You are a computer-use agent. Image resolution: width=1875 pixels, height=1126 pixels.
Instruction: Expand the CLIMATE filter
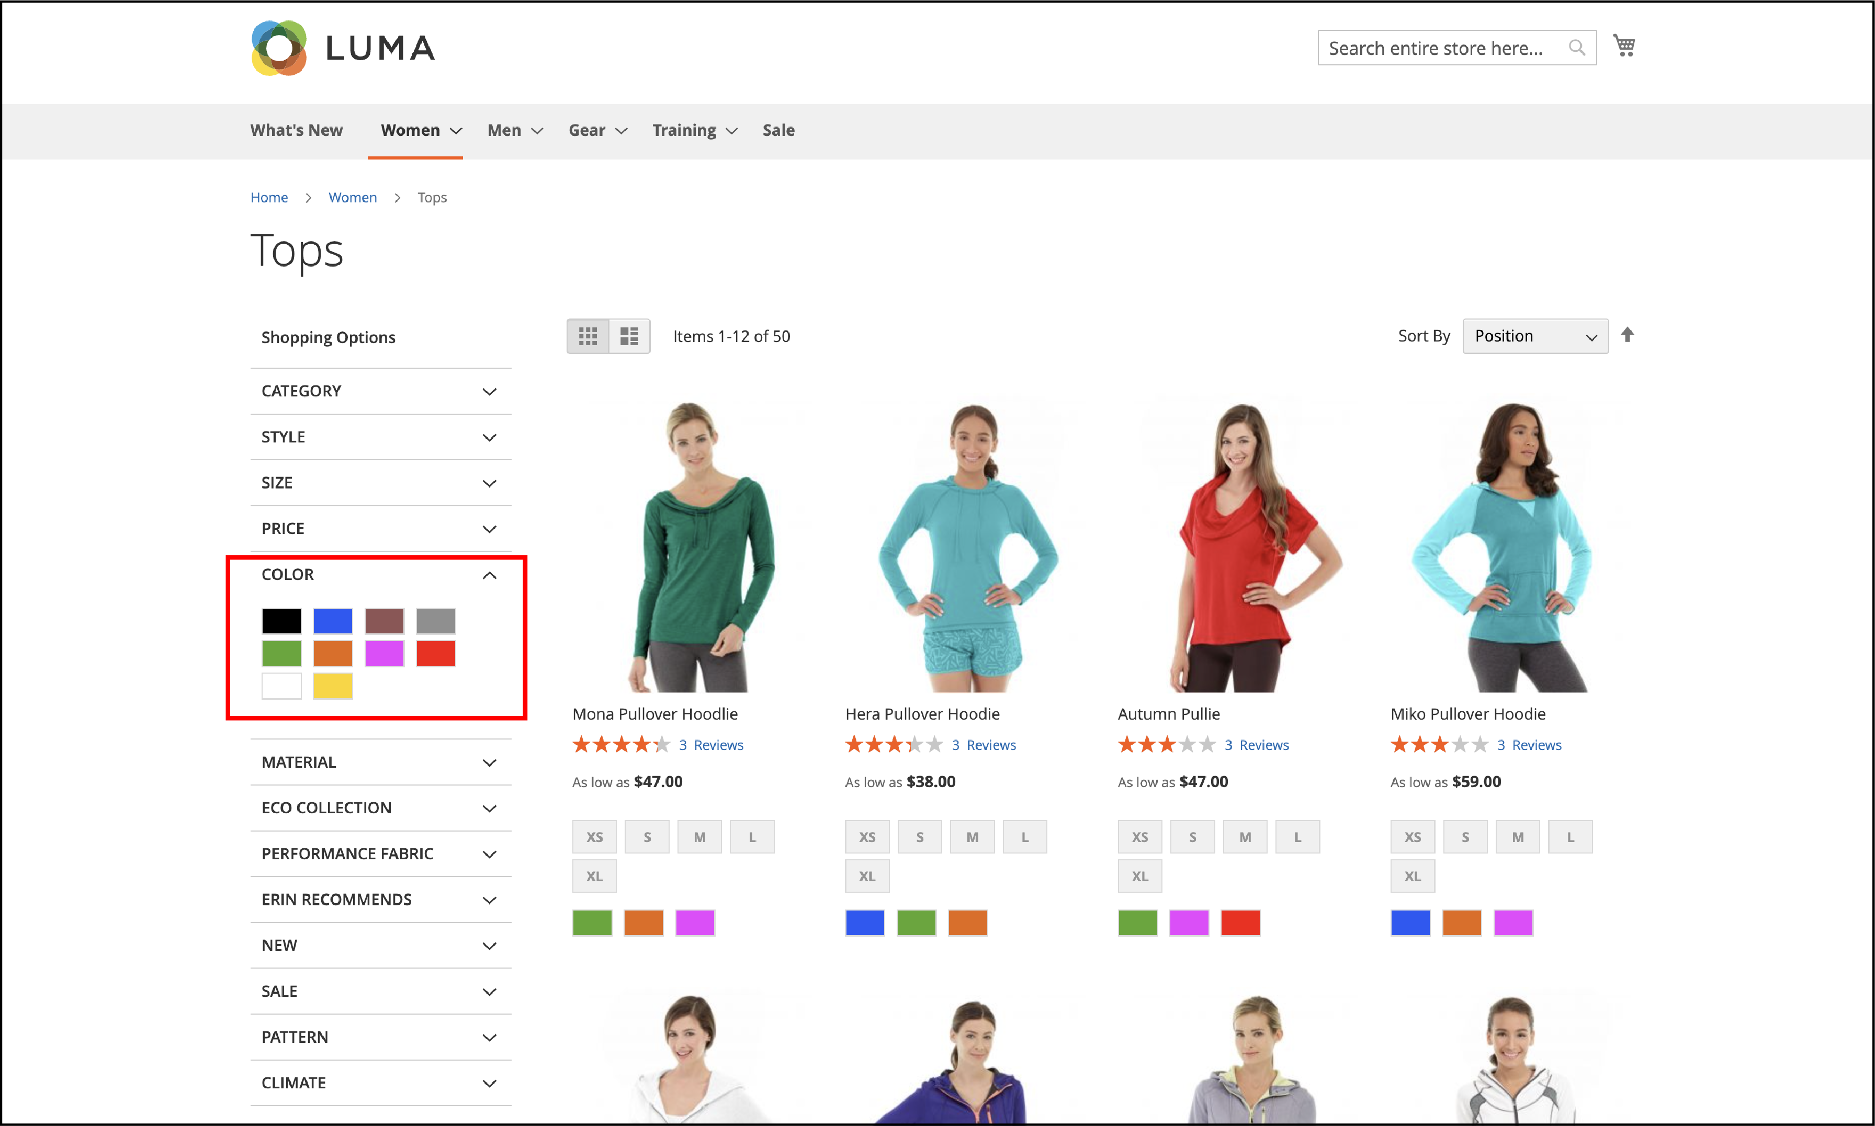point(381,1083)
